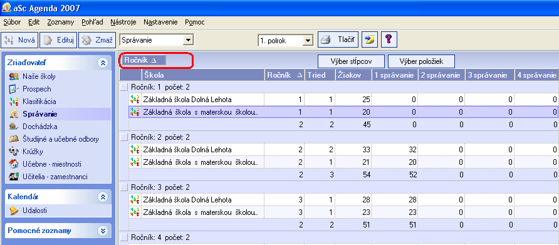
Task: Print with the Tlačiť button
Action: pos(338,40)
